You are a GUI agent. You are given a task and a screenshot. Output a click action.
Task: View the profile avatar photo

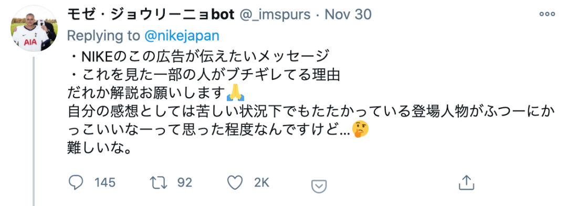(x=34, y=28)
